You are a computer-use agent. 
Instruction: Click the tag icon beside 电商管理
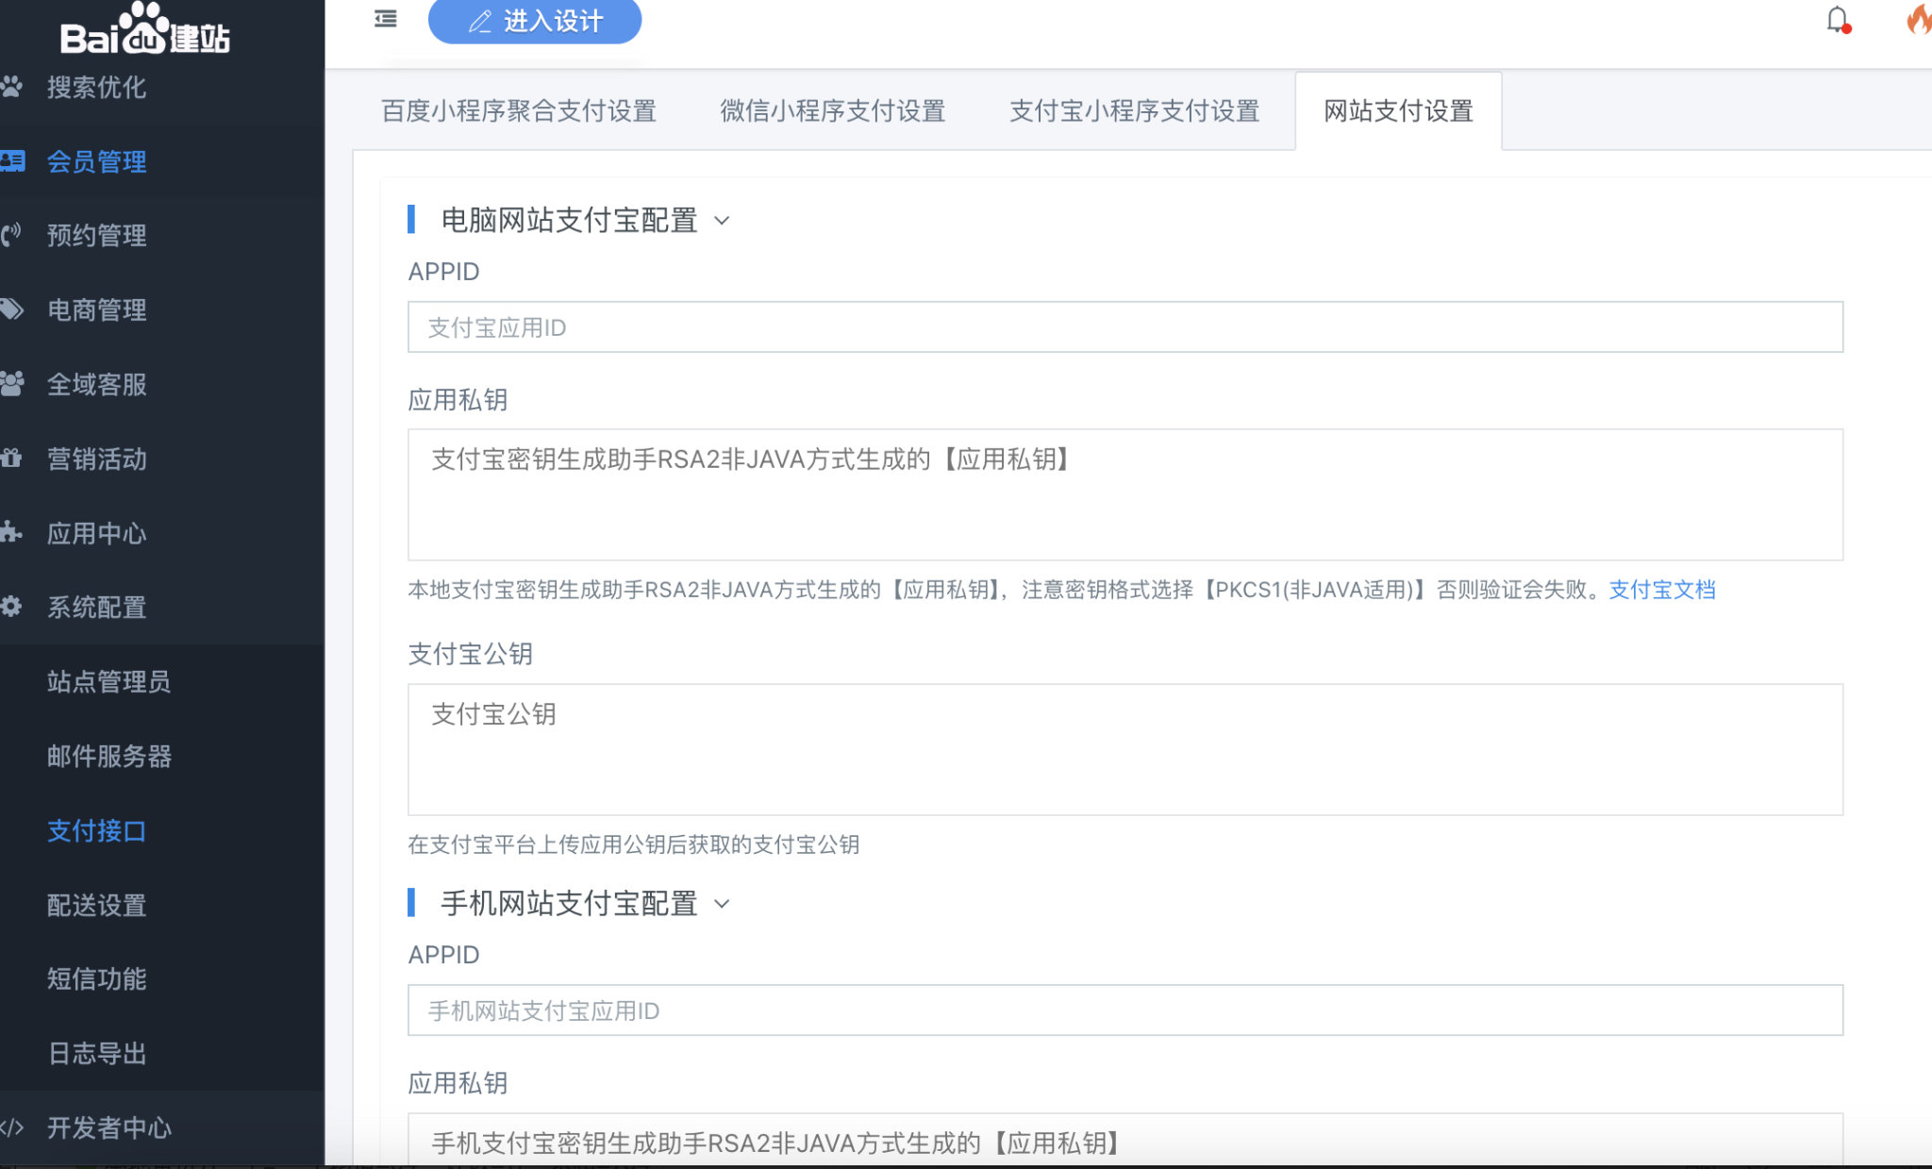(x=11, y=309)
